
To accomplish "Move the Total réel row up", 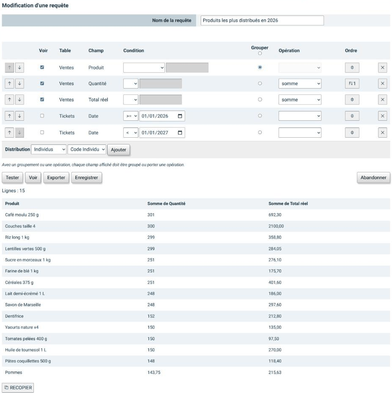I will (10, 100).
